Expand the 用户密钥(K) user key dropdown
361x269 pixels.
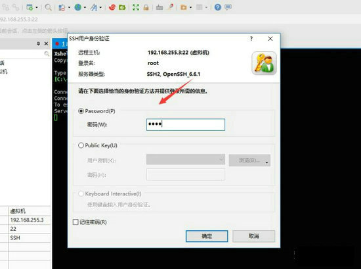pyautogui.click(x=186, y=159)
